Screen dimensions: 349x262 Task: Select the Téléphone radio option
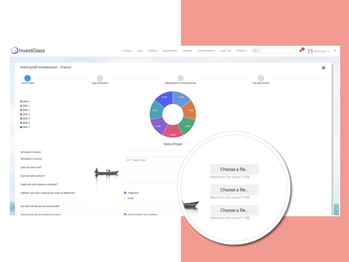click(125, 193)
